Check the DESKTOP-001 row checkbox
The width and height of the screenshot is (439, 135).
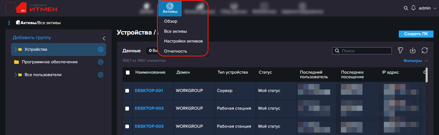127,91
